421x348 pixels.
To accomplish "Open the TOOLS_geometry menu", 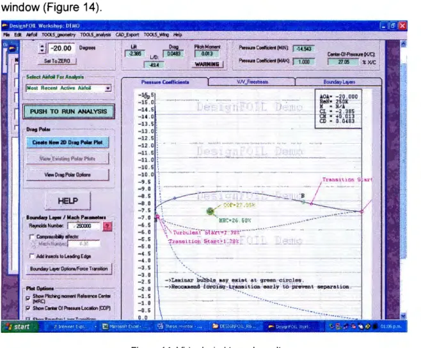I will click(58, 35).
